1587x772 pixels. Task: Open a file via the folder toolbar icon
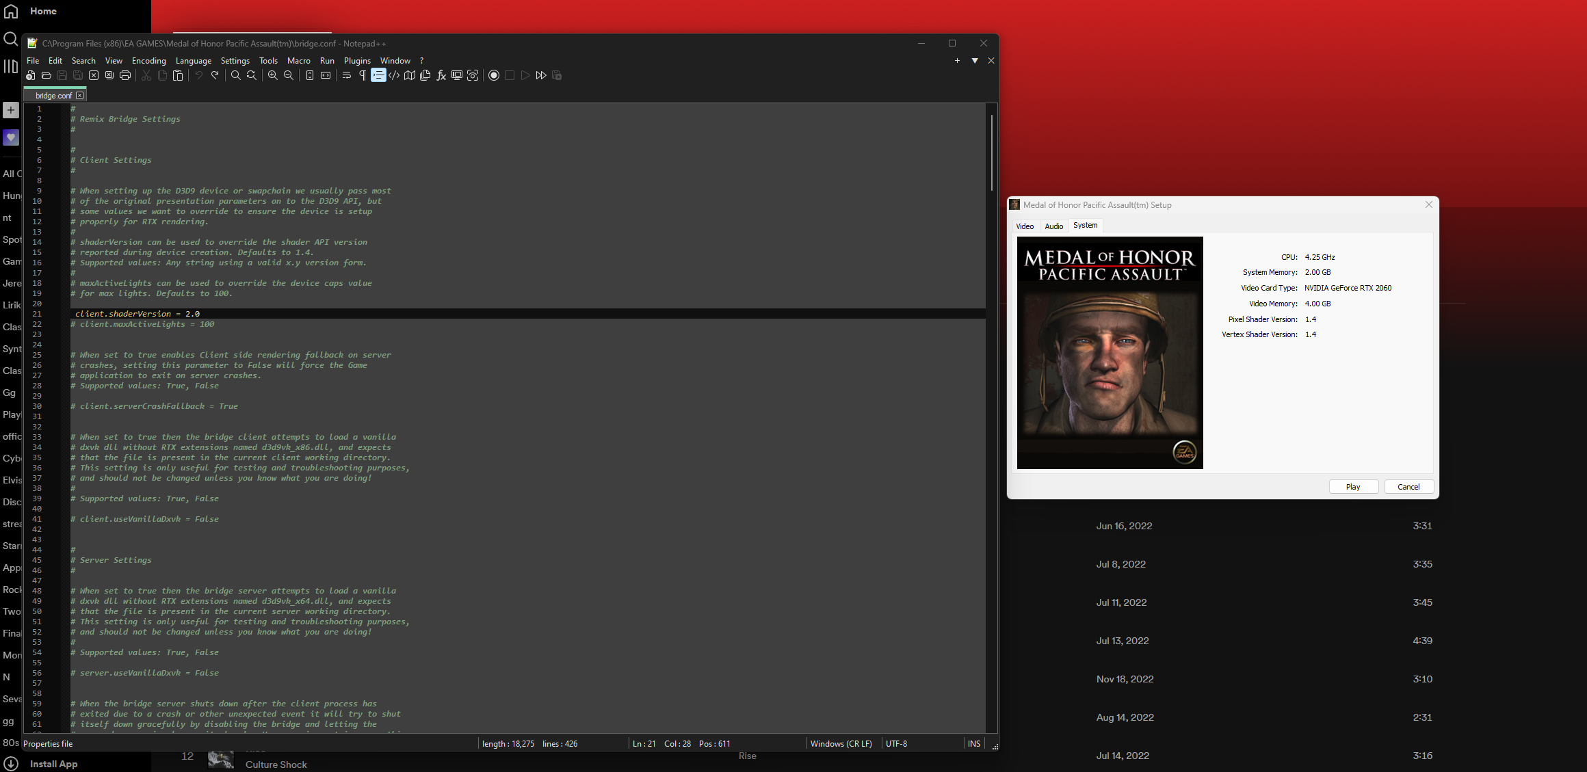pos(47,76)
